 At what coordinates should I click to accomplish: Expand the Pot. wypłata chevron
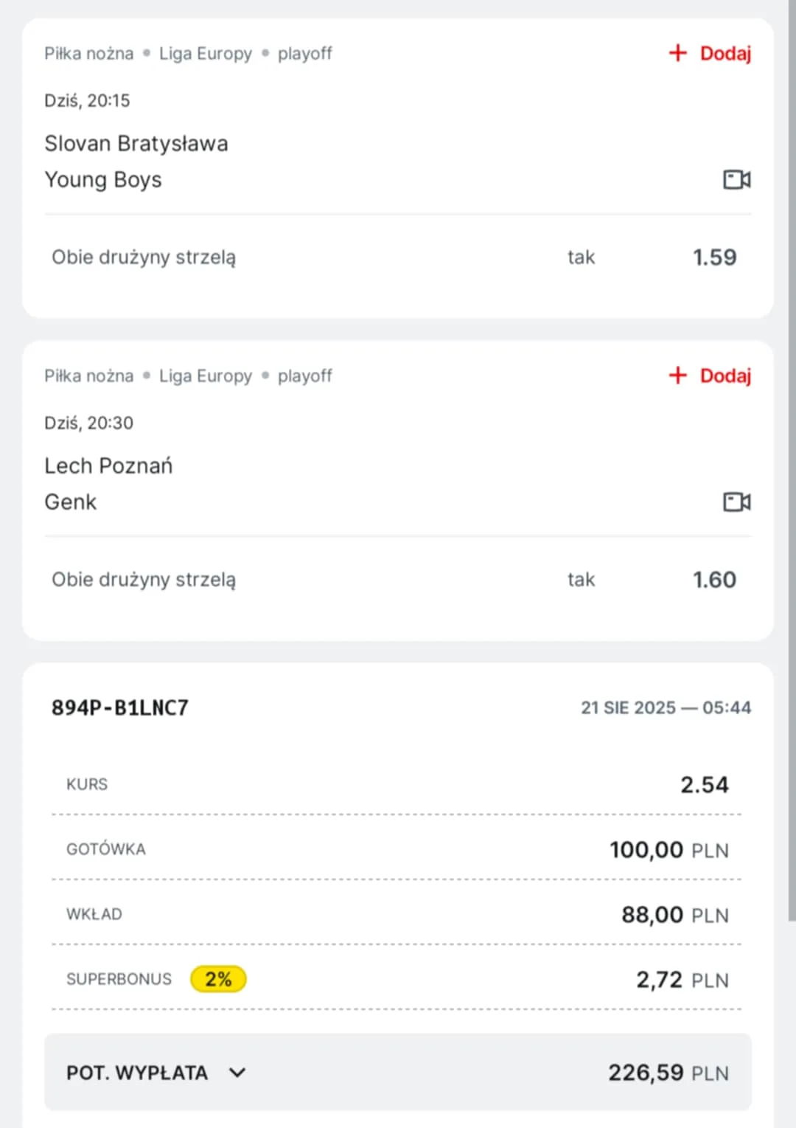coord(237,1073)
